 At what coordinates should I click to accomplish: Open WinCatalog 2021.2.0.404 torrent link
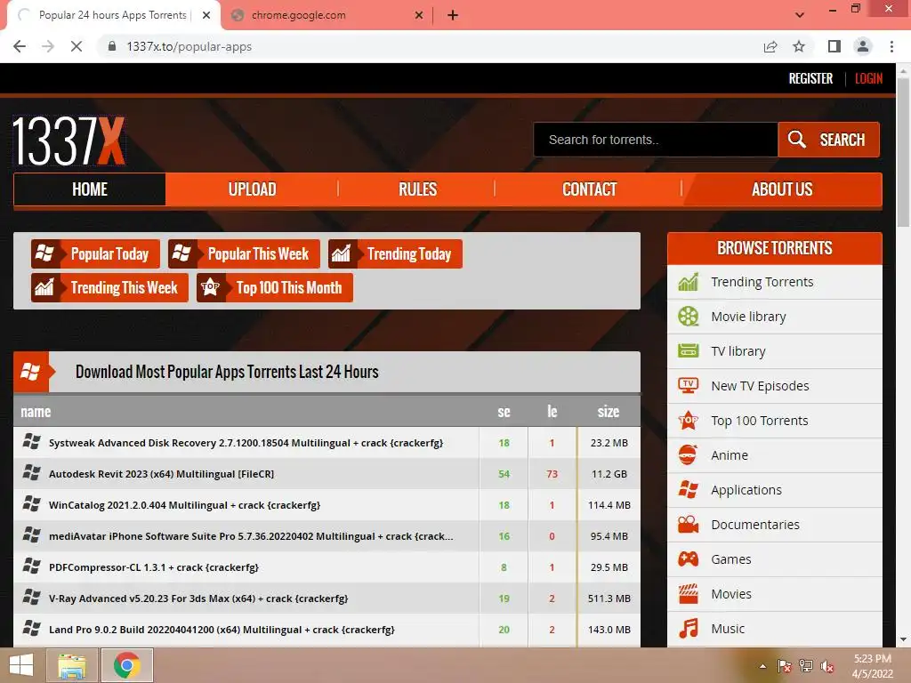[184, 505]
